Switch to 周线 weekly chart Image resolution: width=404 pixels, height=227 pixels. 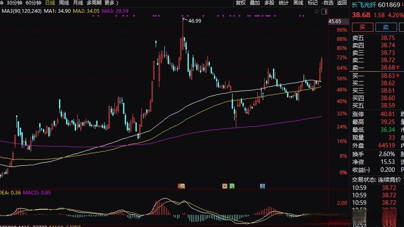coord(64,3)
